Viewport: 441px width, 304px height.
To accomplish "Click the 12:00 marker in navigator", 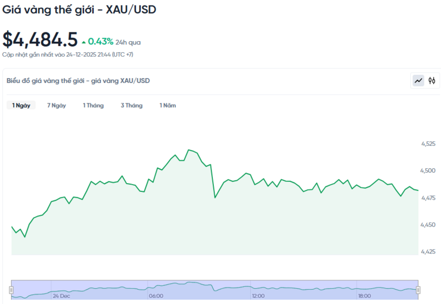I will (259, 296).
